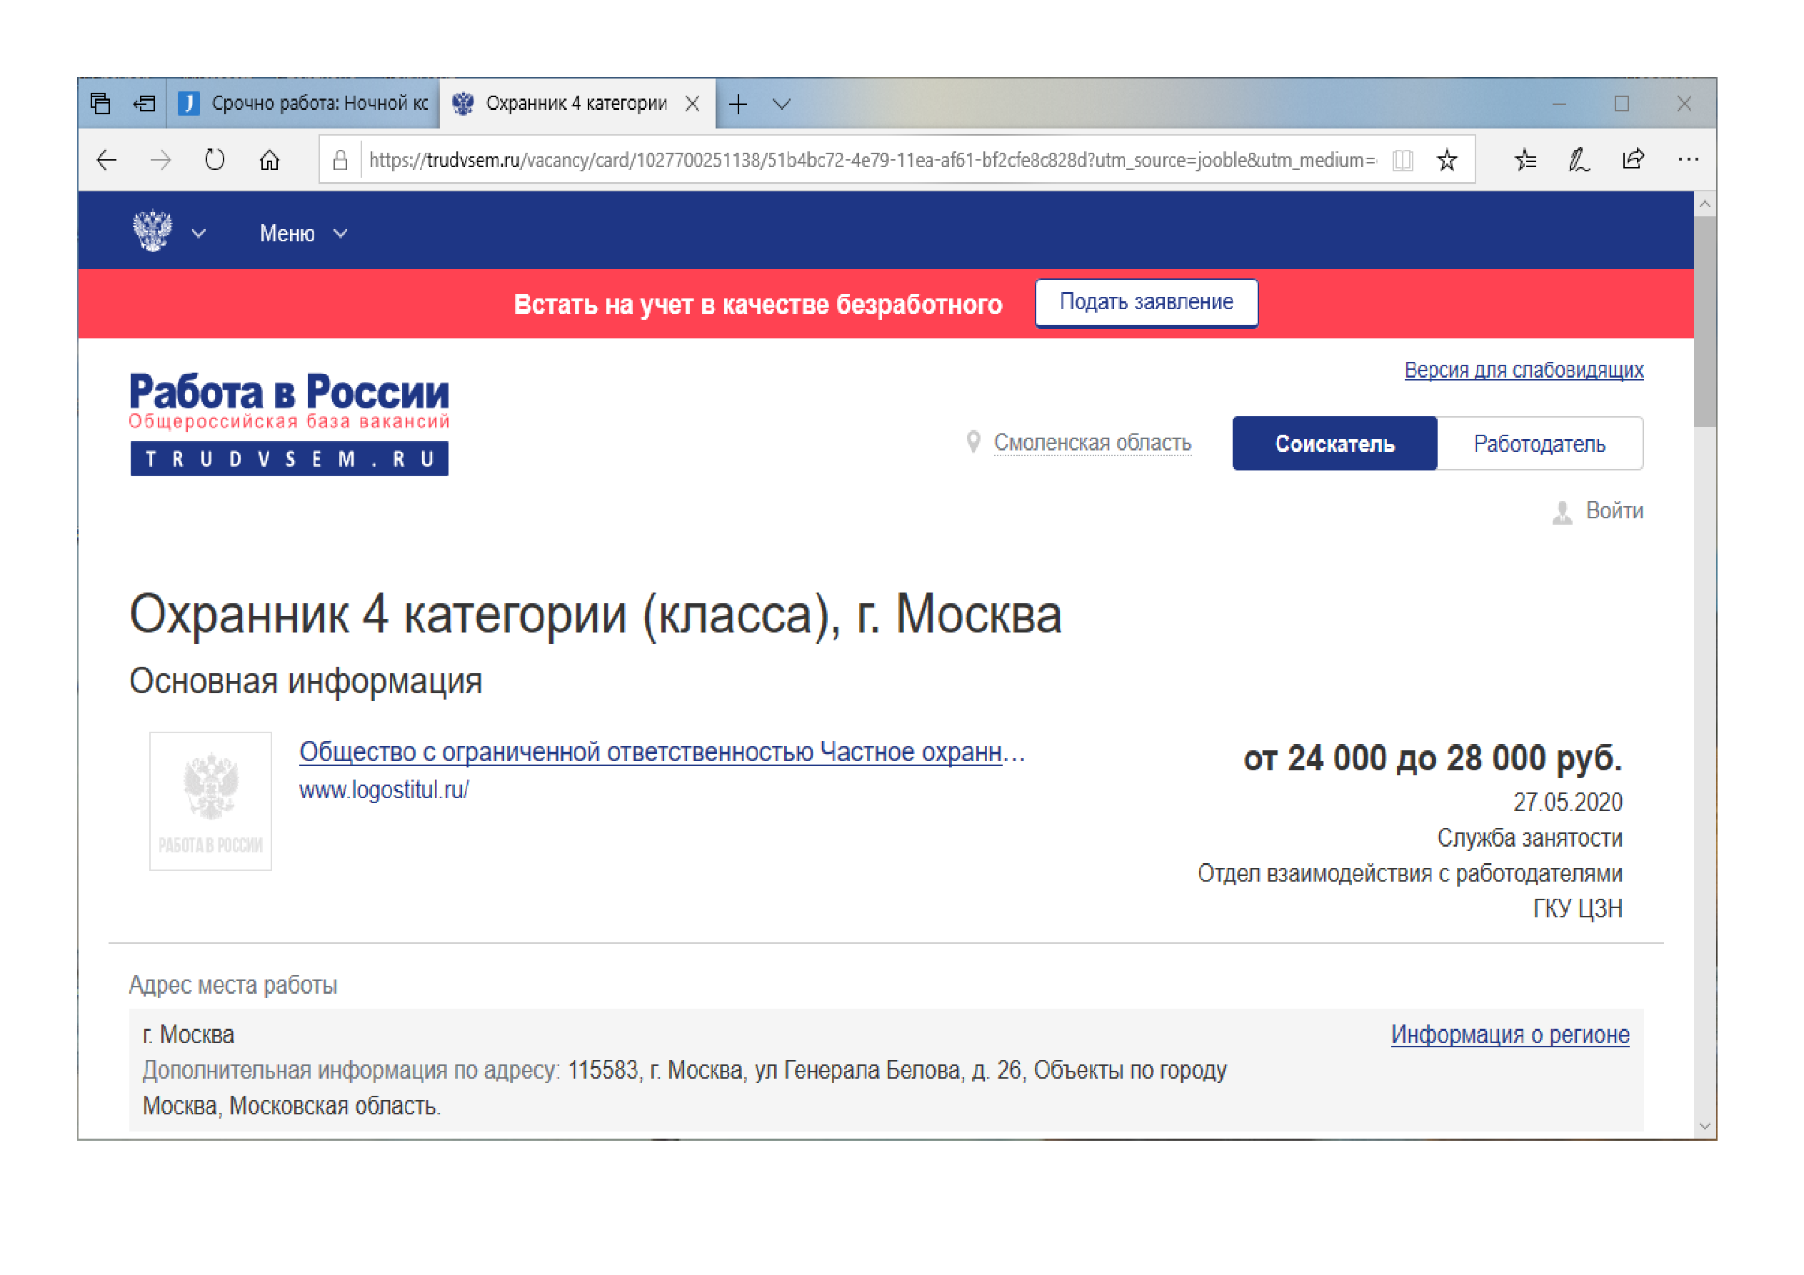Click the browser back arrow
The image size is (1804, 1275).
107,161
